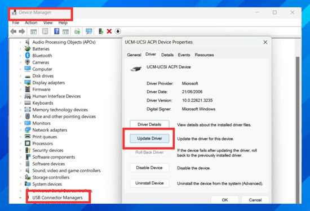The height and width of the screenshot is (211, 310).
Task: Click the Computer category icon
Action: coord(28,69)
